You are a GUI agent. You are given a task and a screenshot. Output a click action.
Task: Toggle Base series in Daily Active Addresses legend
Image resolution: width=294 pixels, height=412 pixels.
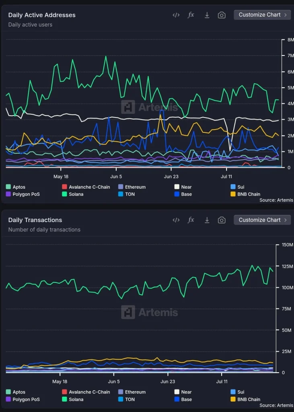coord(186,194)
